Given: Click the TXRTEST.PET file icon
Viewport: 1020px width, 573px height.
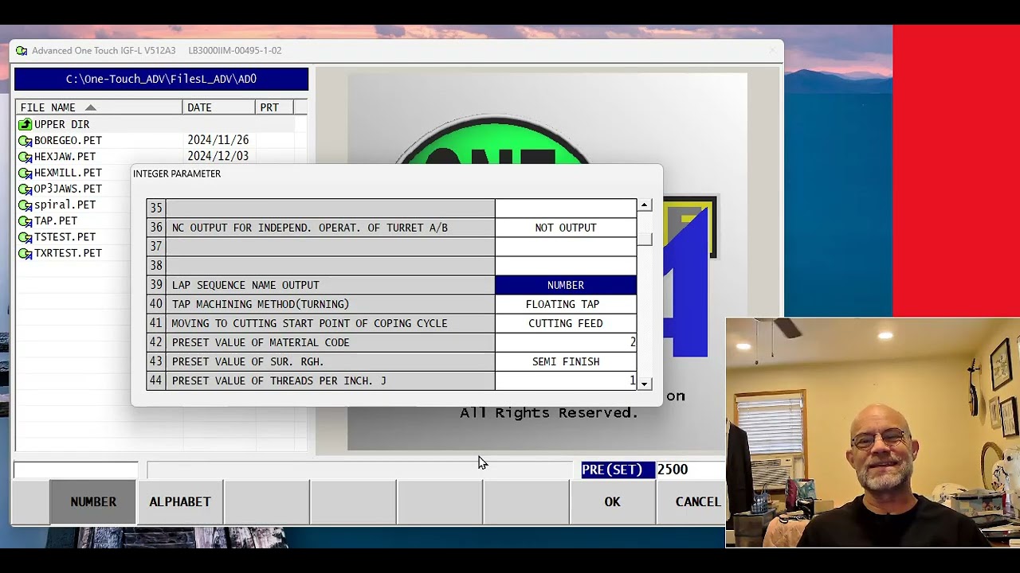Looking at the screenshot, I should pyautogui.click(x=25, y=253).
